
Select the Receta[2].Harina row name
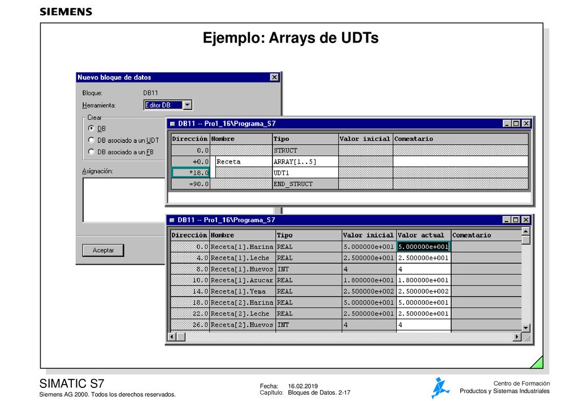click(x=242, y=303)
